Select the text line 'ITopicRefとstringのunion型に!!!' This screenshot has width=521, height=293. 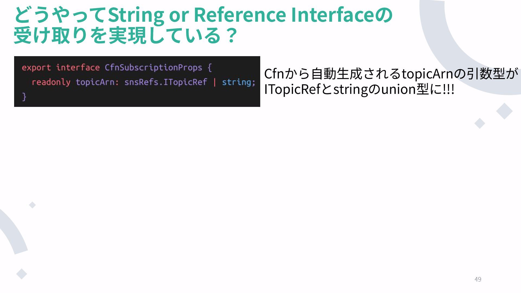click(x=359, y=89)
